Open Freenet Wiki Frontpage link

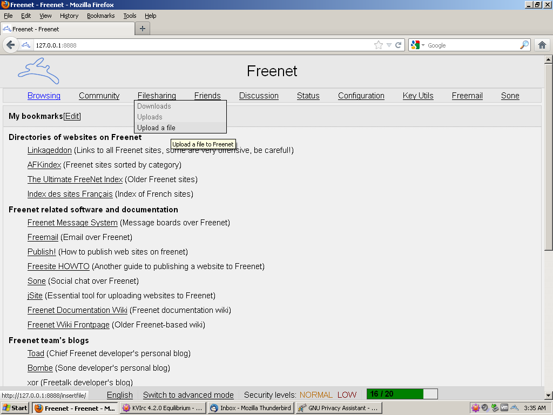pos(69,325)
